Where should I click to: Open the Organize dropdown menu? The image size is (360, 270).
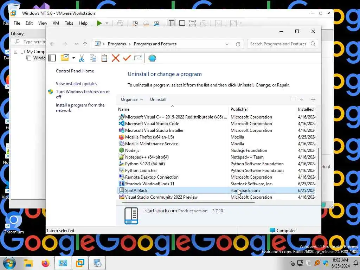(x=132, y=99)
